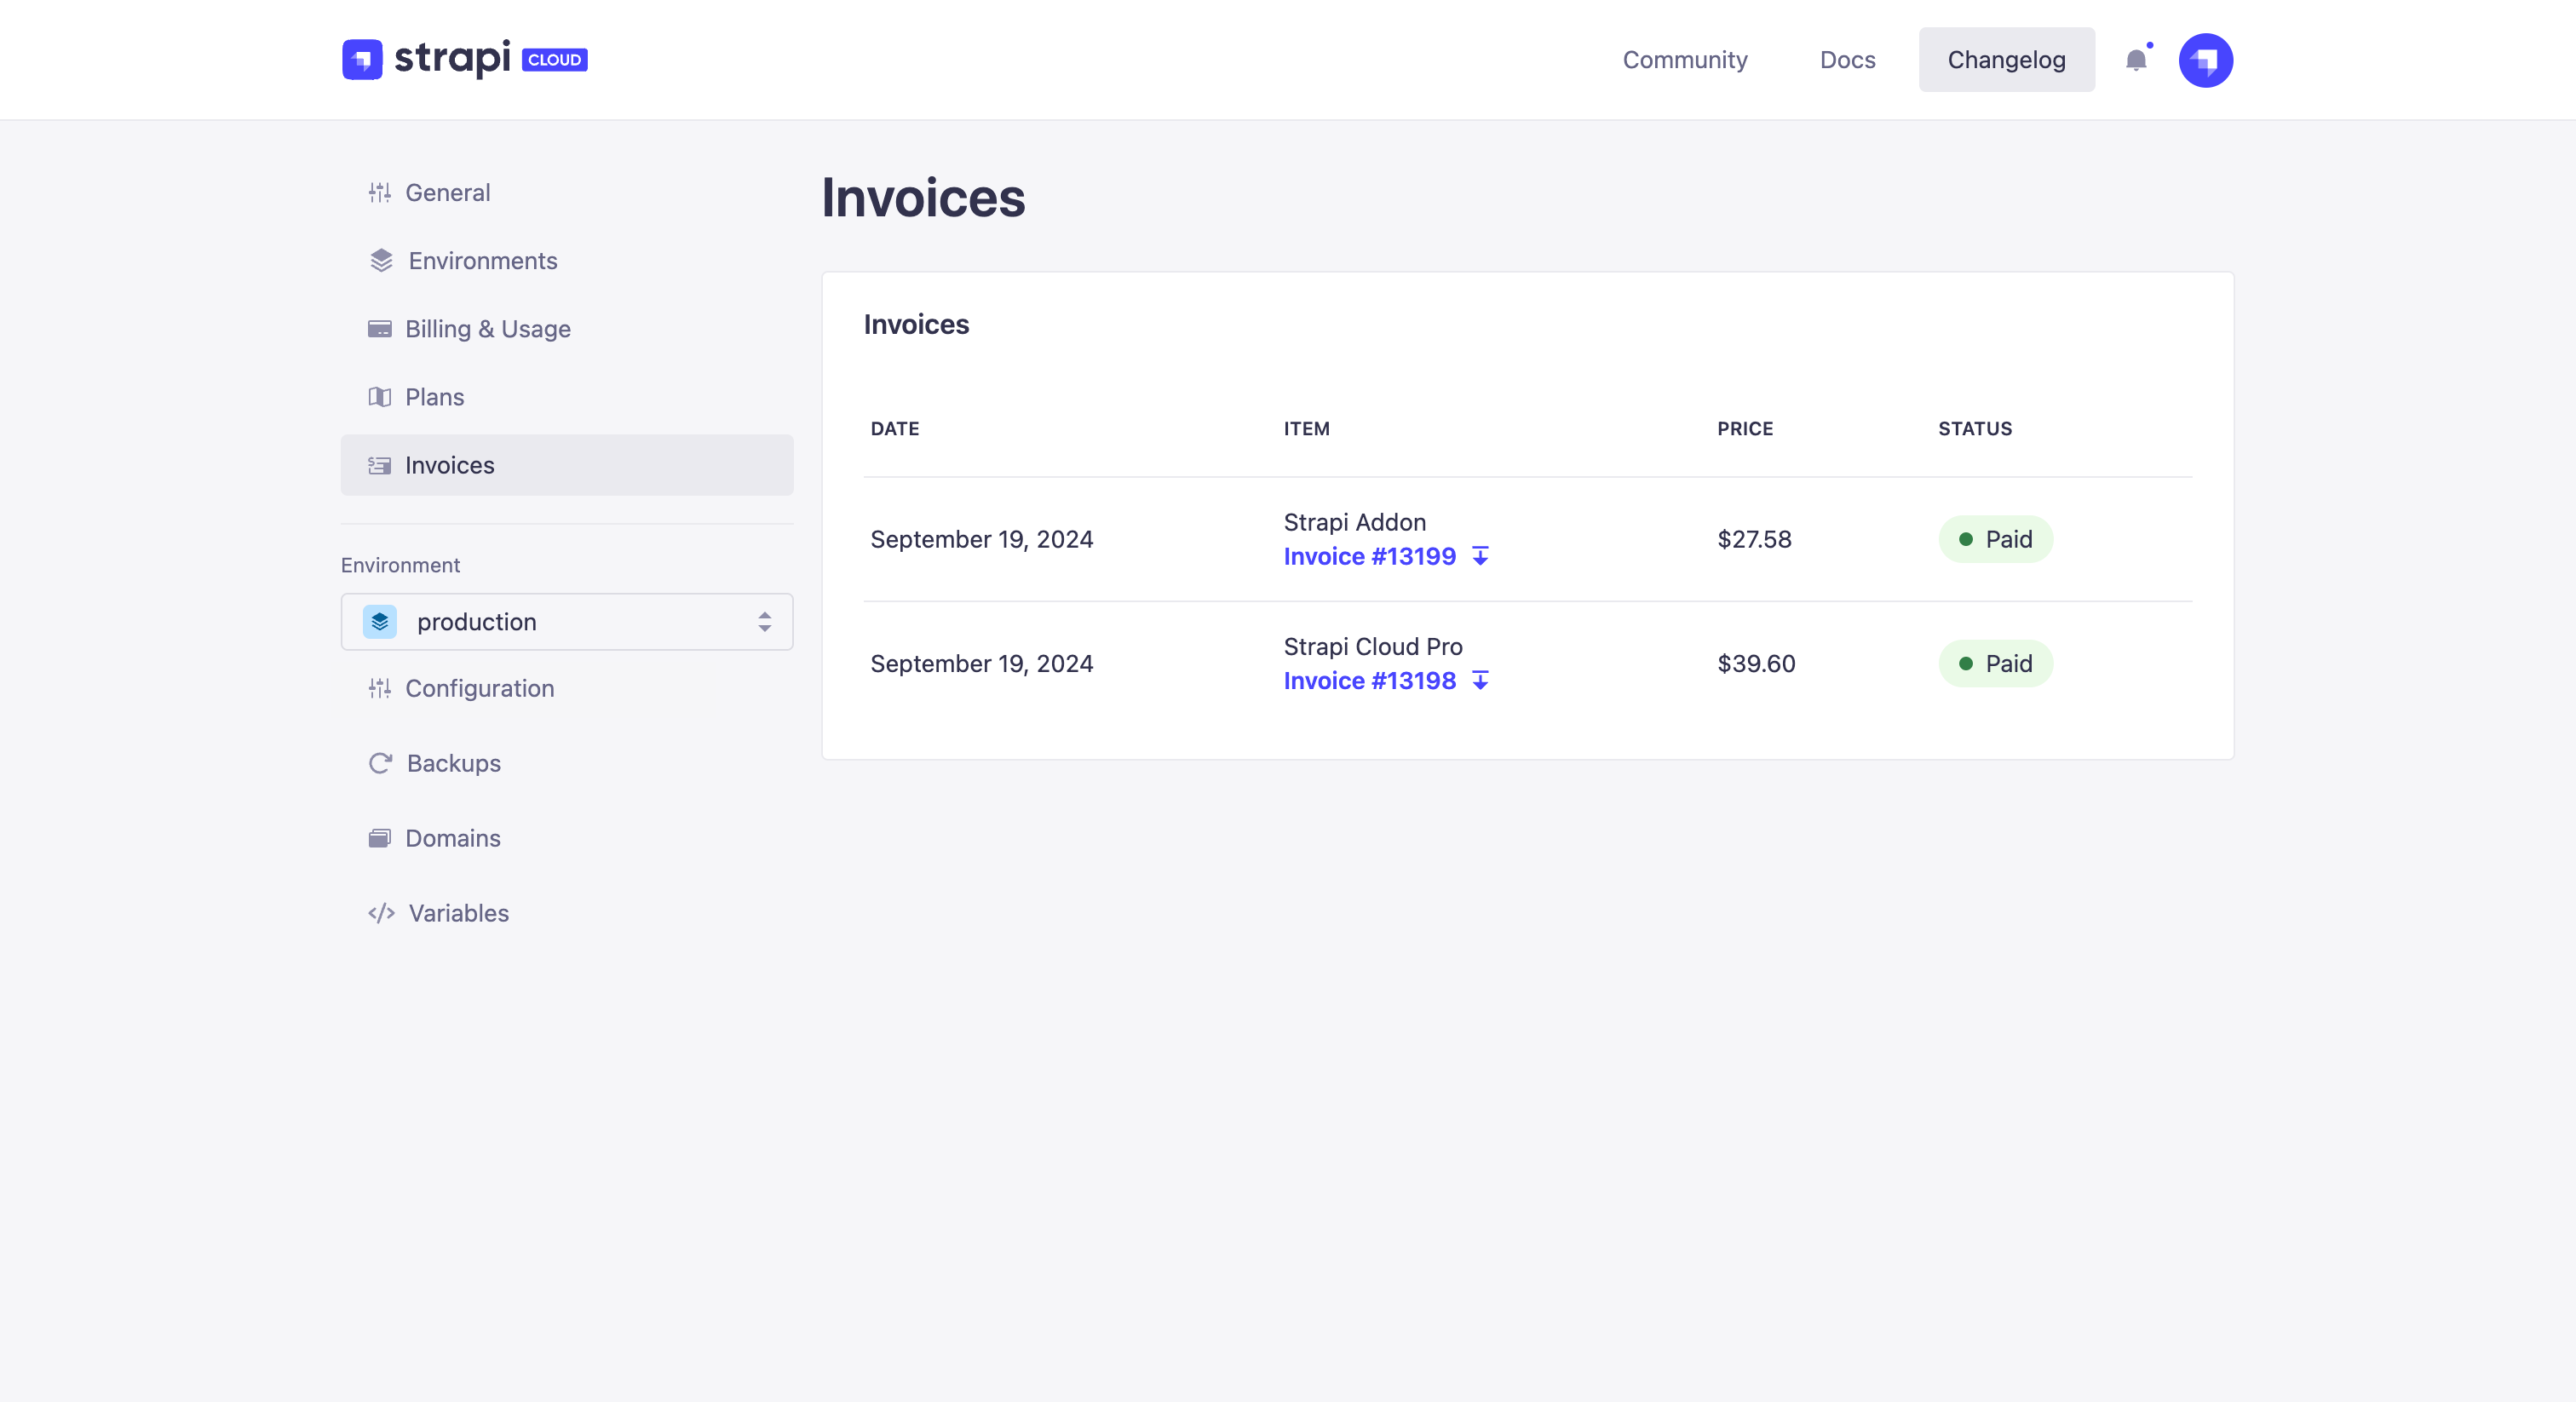This screenshot has width=2576, height=1402.
Task: Click the Environments panel icon
Action: [x=378, y=261]
